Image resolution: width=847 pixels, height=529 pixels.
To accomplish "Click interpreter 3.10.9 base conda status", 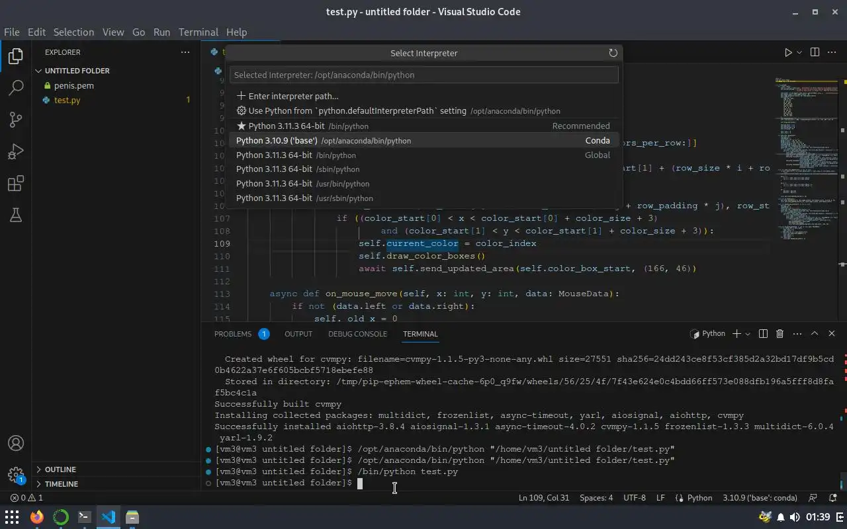I will [760, 498].
